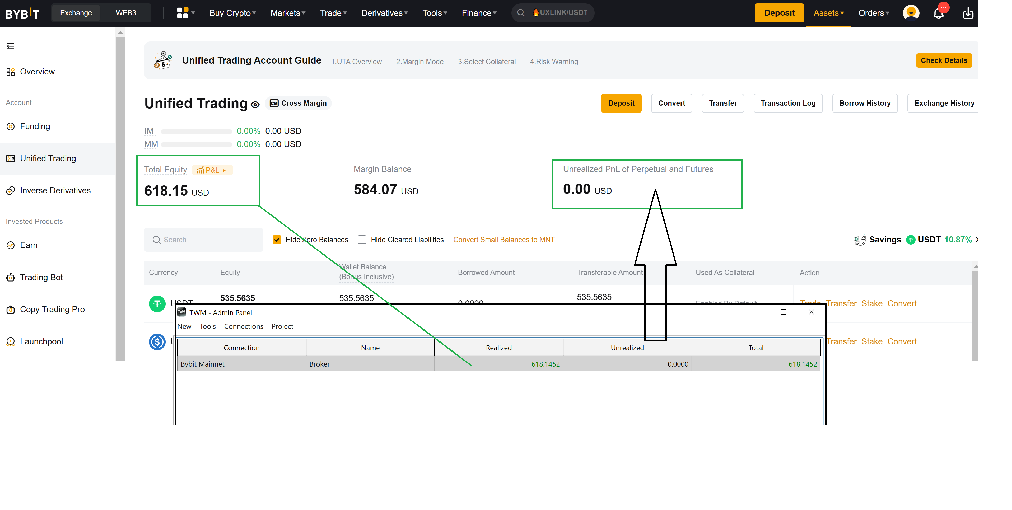Click the MM margin progress bar
The height and width of the screenshot is (510, 1012).
pos(197,144)
